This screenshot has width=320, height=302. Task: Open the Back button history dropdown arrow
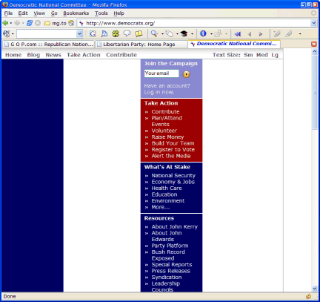click(11, 24)
